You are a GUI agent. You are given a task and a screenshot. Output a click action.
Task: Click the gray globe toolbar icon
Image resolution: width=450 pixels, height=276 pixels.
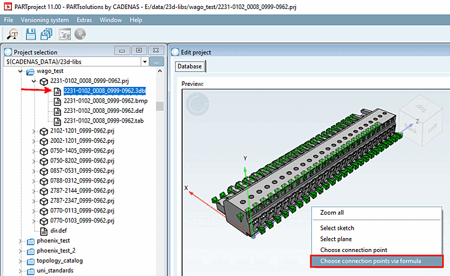pos(80,34)
